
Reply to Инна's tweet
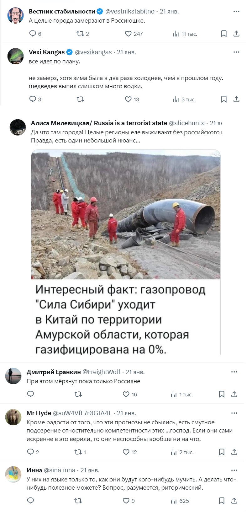[30, 501]
